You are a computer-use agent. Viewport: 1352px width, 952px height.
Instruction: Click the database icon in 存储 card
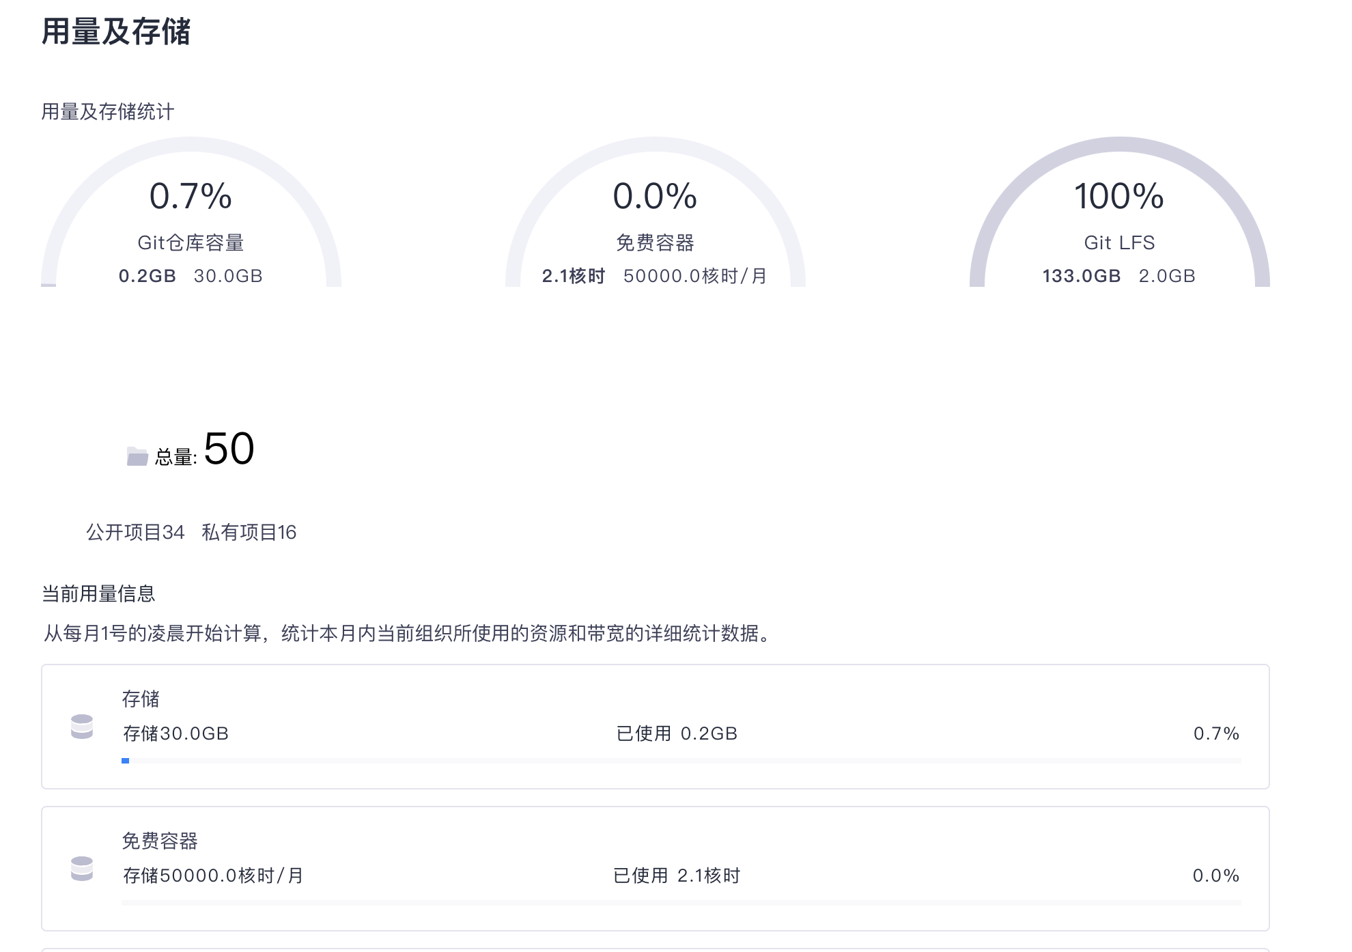pos(82,727)
